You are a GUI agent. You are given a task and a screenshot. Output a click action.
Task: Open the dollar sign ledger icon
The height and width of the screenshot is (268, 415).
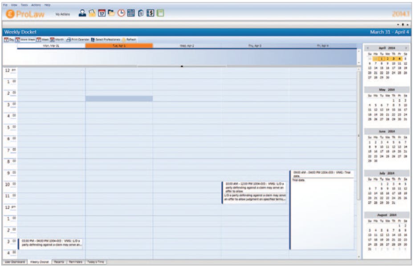[151, 13]
